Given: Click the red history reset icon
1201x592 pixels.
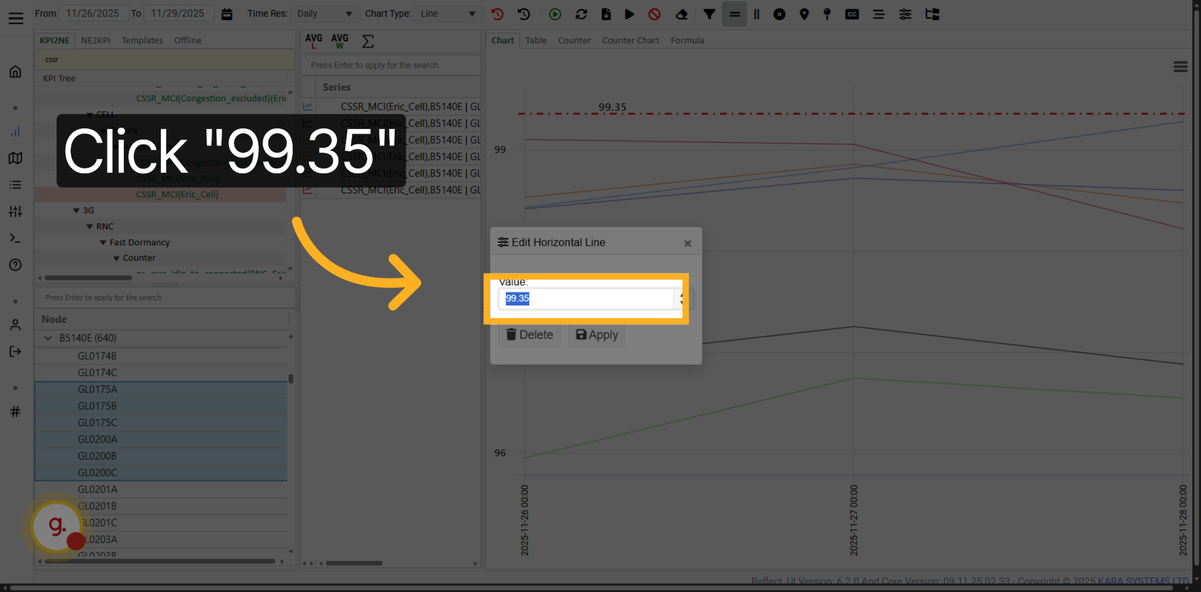Looking at the screenshot, I should 497,14.
